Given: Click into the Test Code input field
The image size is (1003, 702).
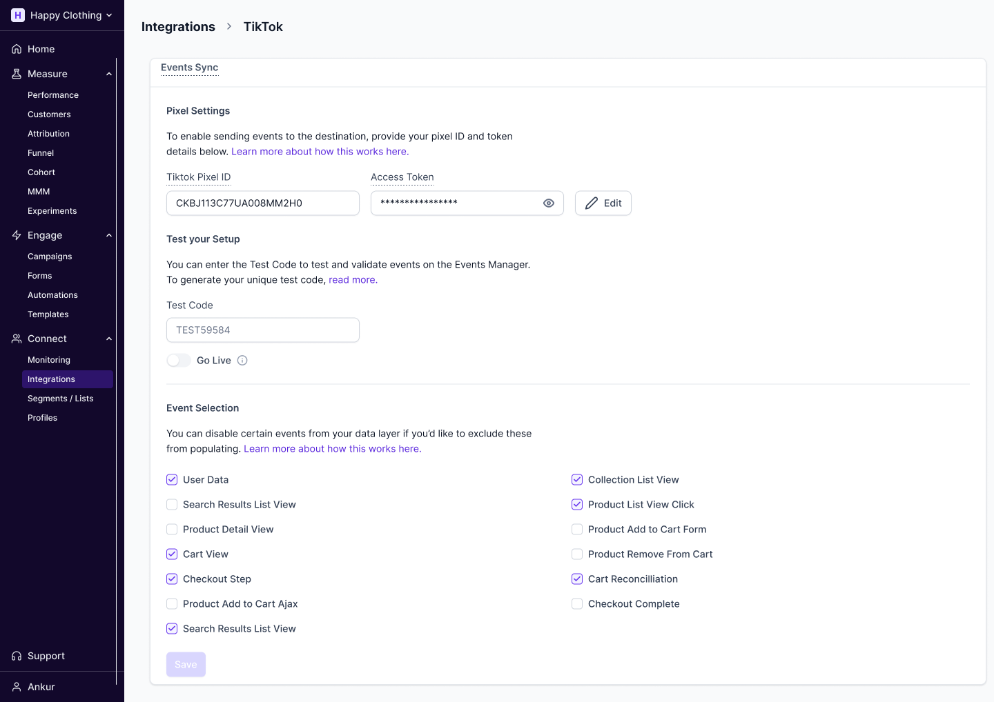Looking at the screenshot, I should 263,330.
